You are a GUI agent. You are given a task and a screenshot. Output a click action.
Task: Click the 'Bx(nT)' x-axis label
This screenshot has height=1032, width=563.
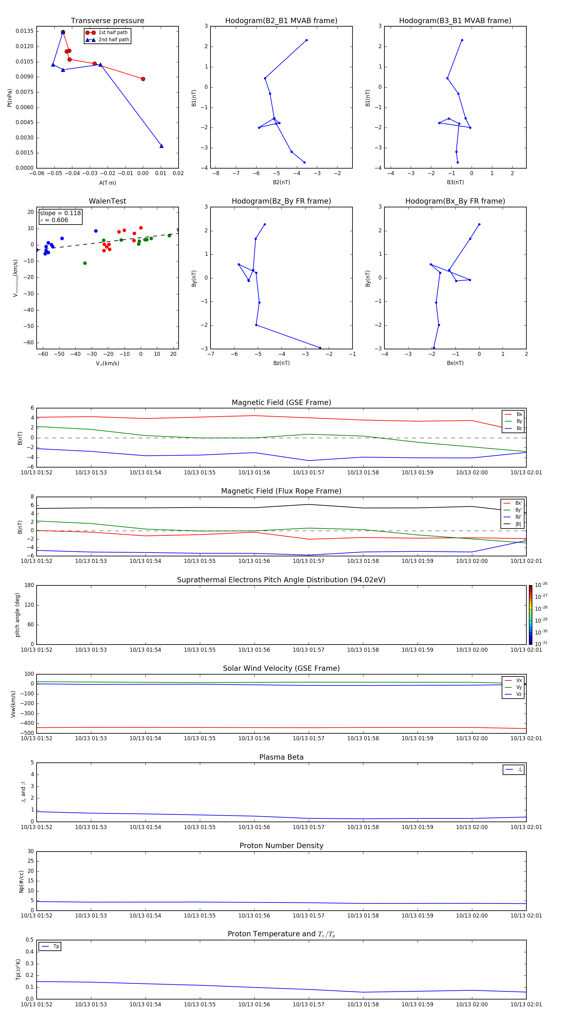click(455, 363)
